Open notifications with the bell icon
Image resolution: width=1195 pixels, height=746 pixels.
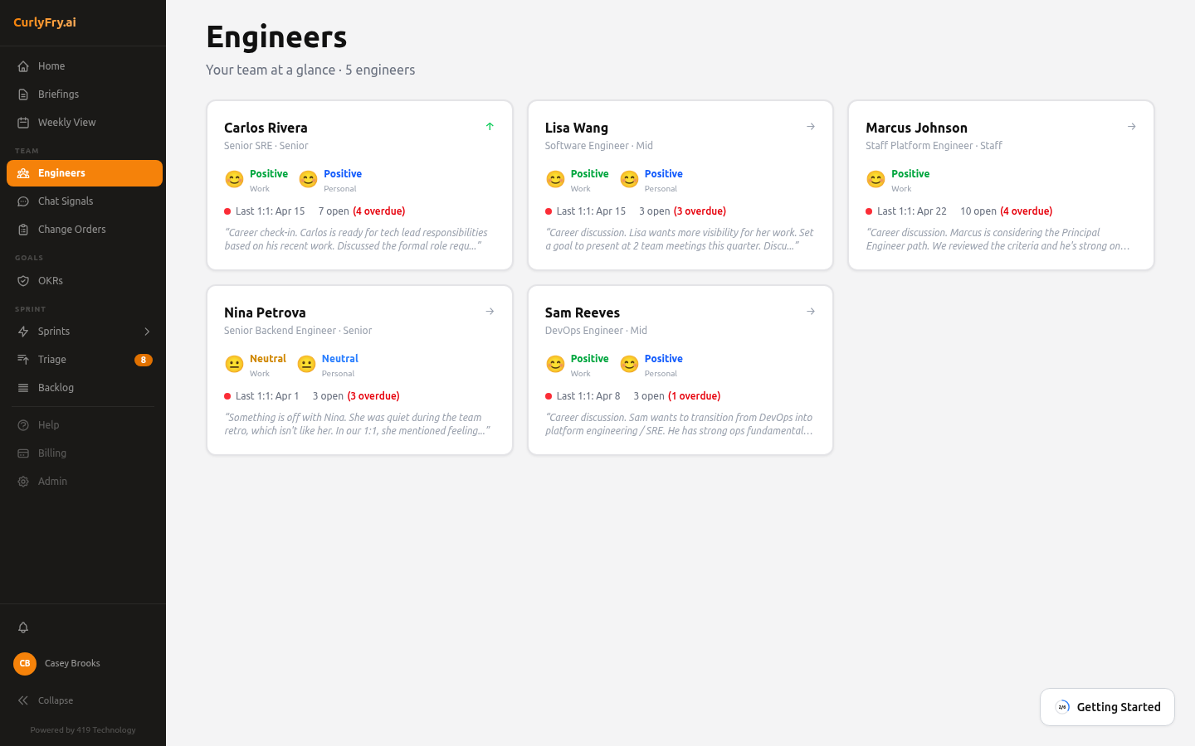[23, 627]
